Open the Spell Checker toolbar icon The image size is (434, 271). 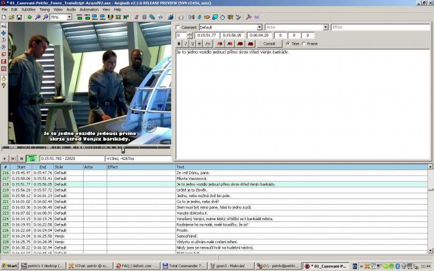click(238, 17)
